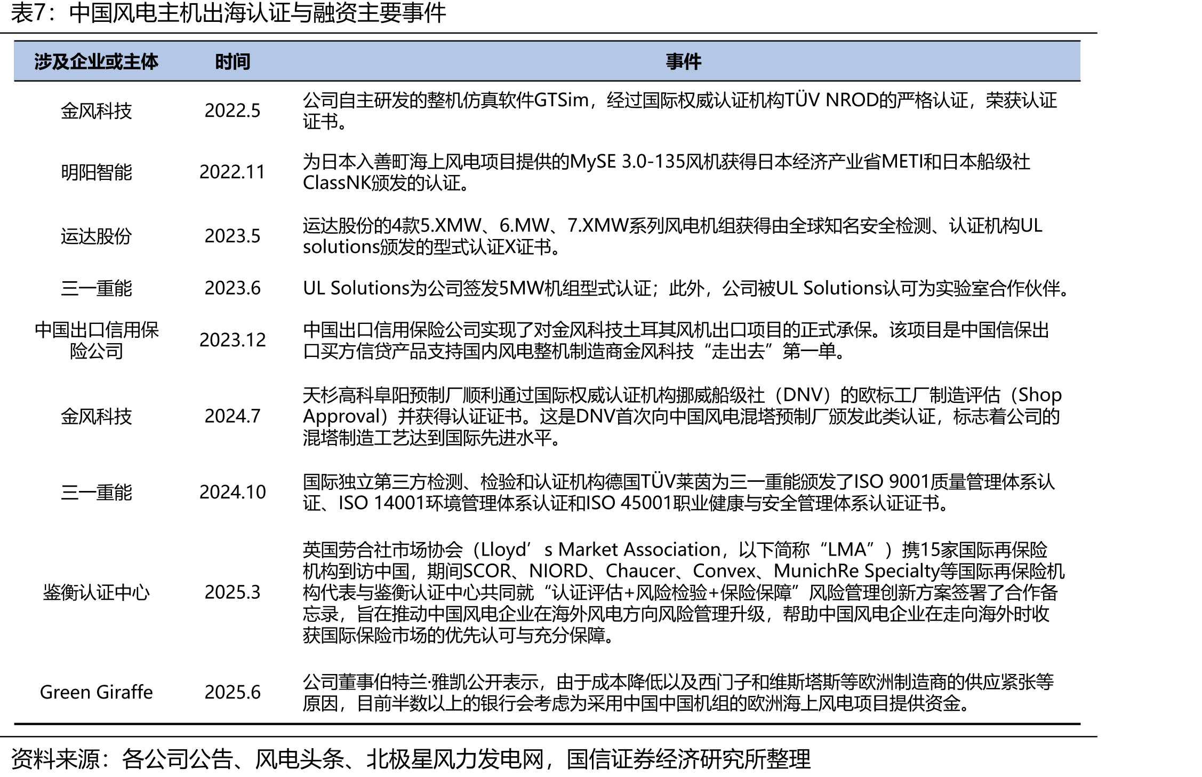Click the date cell '2024.10'
1202x777 pixels.
tap(233, 492)
